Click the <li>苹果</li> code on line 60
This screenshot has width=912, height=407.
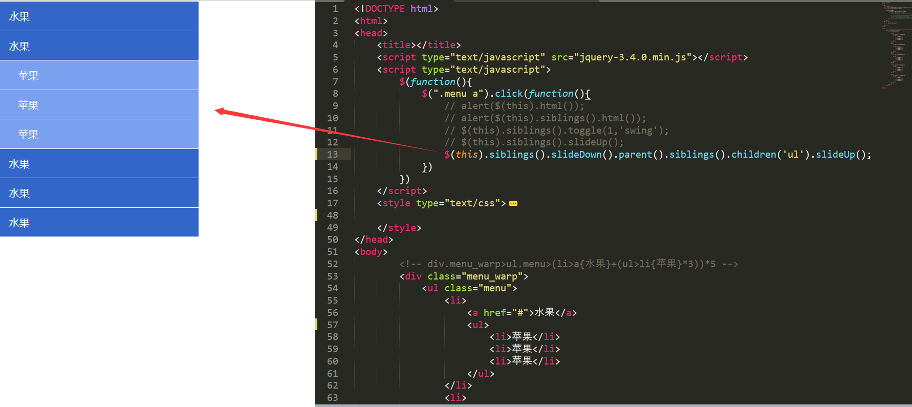[525, 361]
